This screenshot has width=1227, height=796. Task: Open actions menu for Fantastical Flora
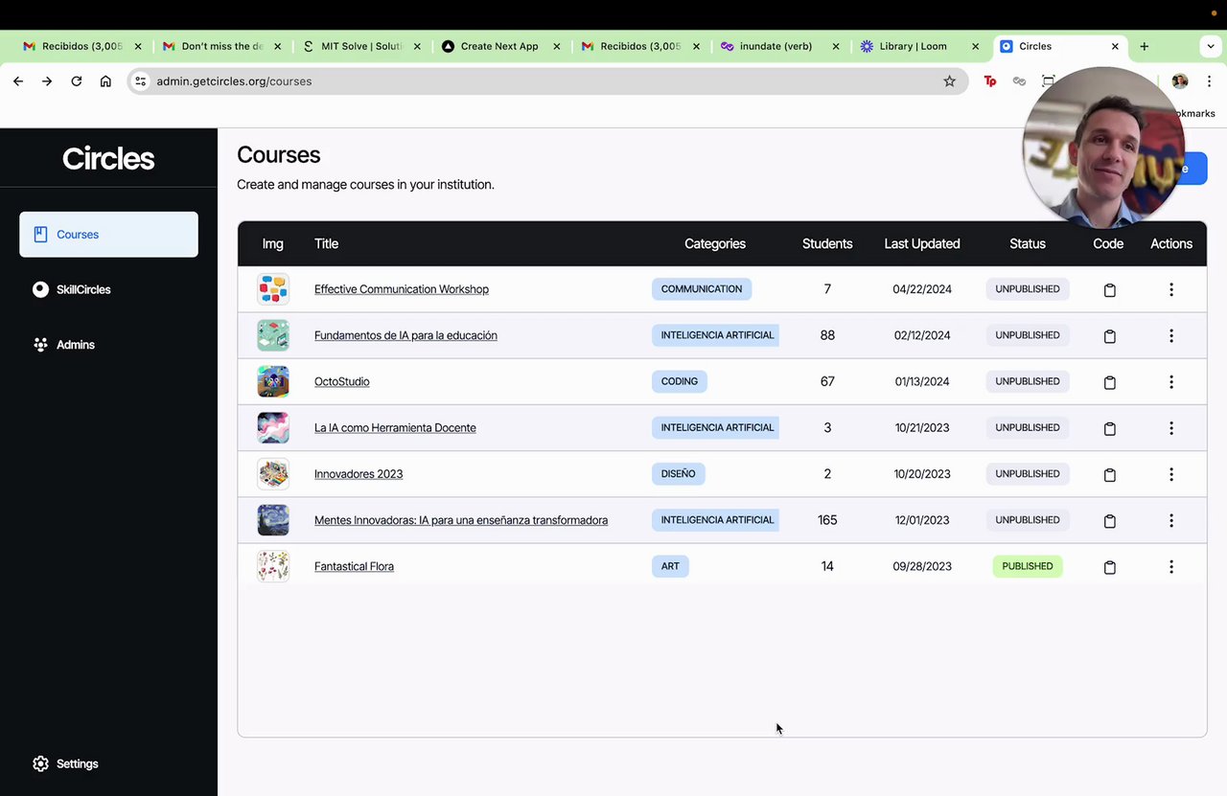click(x=1170, y=566)
